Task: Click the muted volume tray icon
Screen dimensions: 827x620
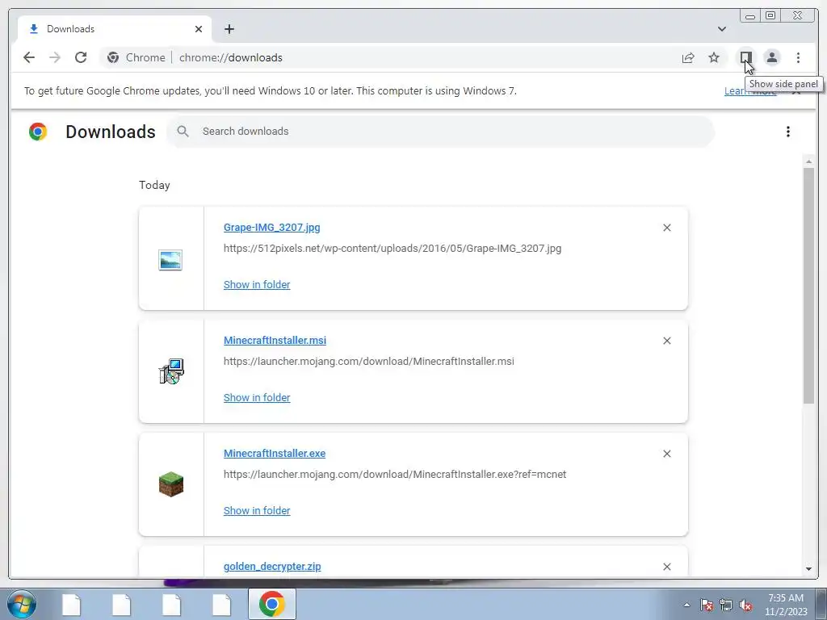Action: pyautogui.click(x=745, y=605)
